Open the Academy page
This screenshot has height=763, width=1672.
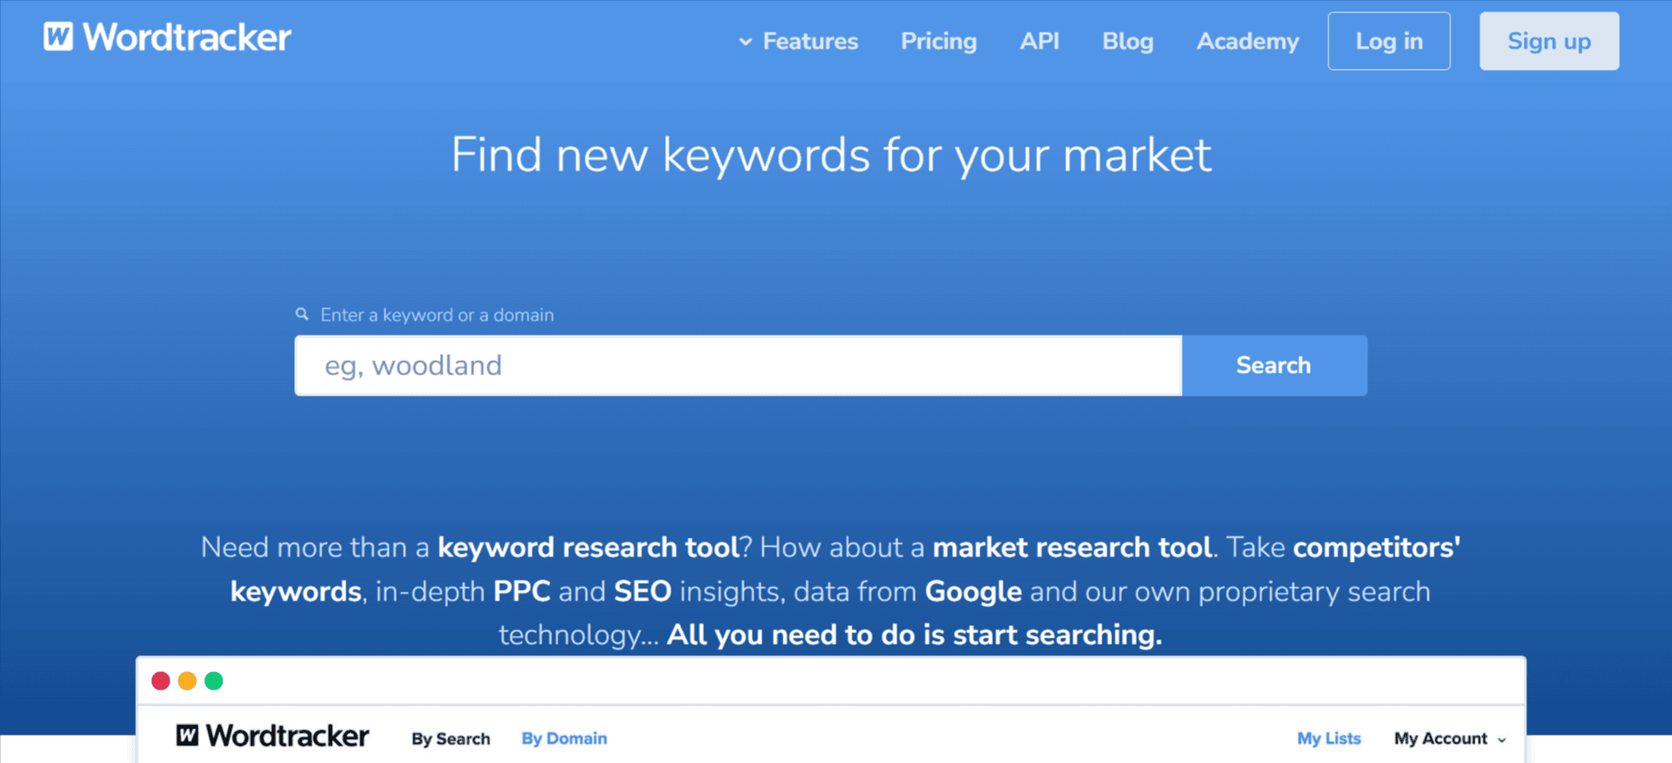pos(1247,41)
